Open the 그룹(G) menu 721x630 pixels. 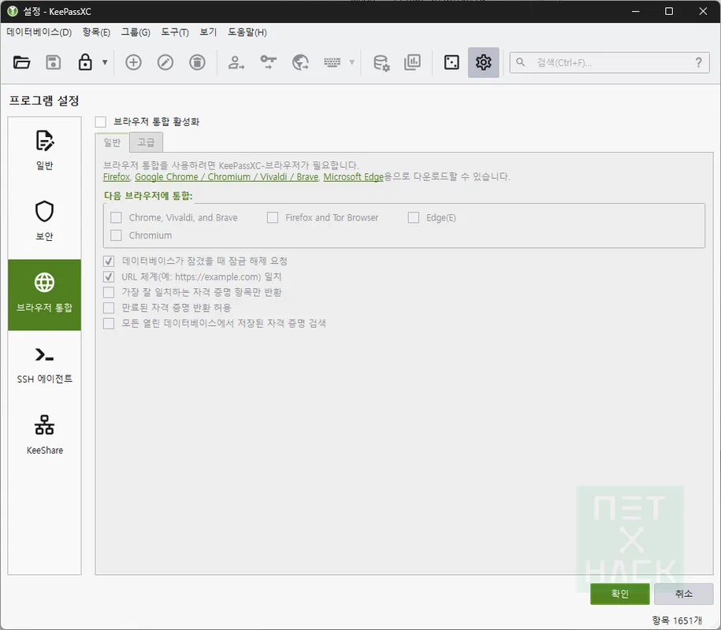[x=136, y=32]
